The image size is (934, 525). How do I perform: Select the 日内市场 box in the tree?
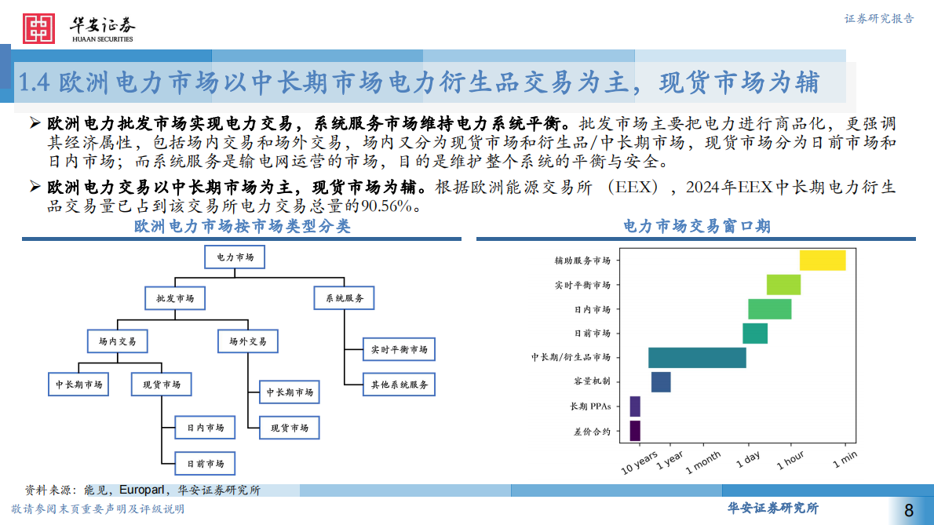click(x=205, y=428)
